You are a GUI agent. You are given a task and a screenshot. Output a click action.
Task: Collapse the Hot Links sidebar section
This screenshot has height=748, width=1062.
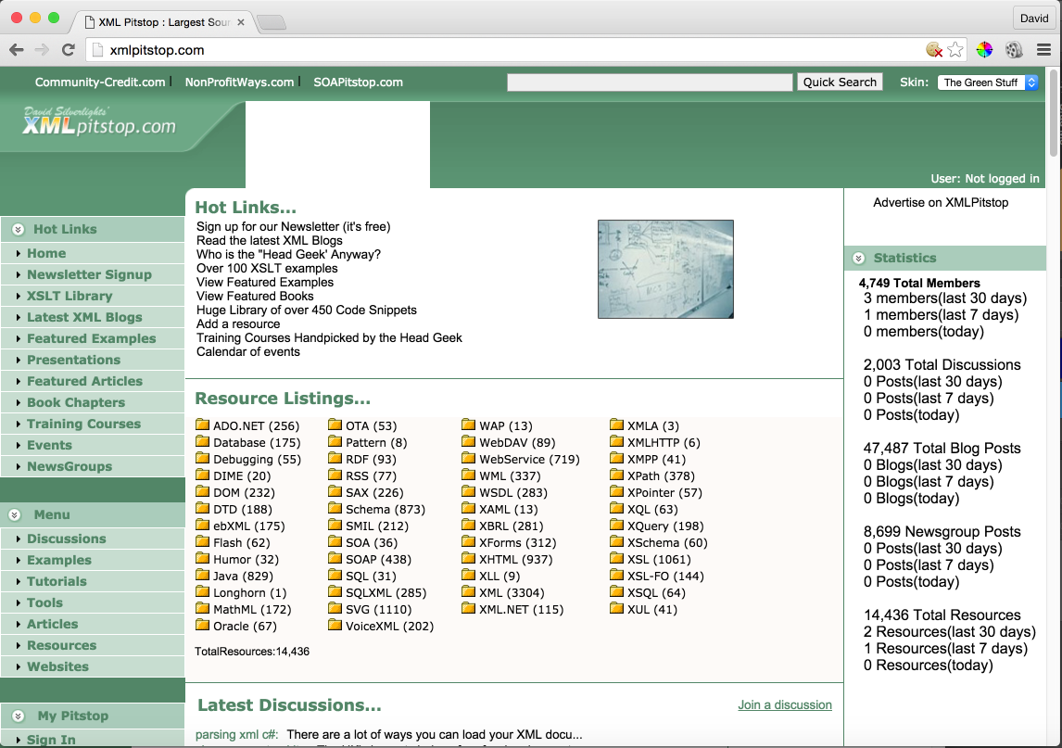click(19, 230)
